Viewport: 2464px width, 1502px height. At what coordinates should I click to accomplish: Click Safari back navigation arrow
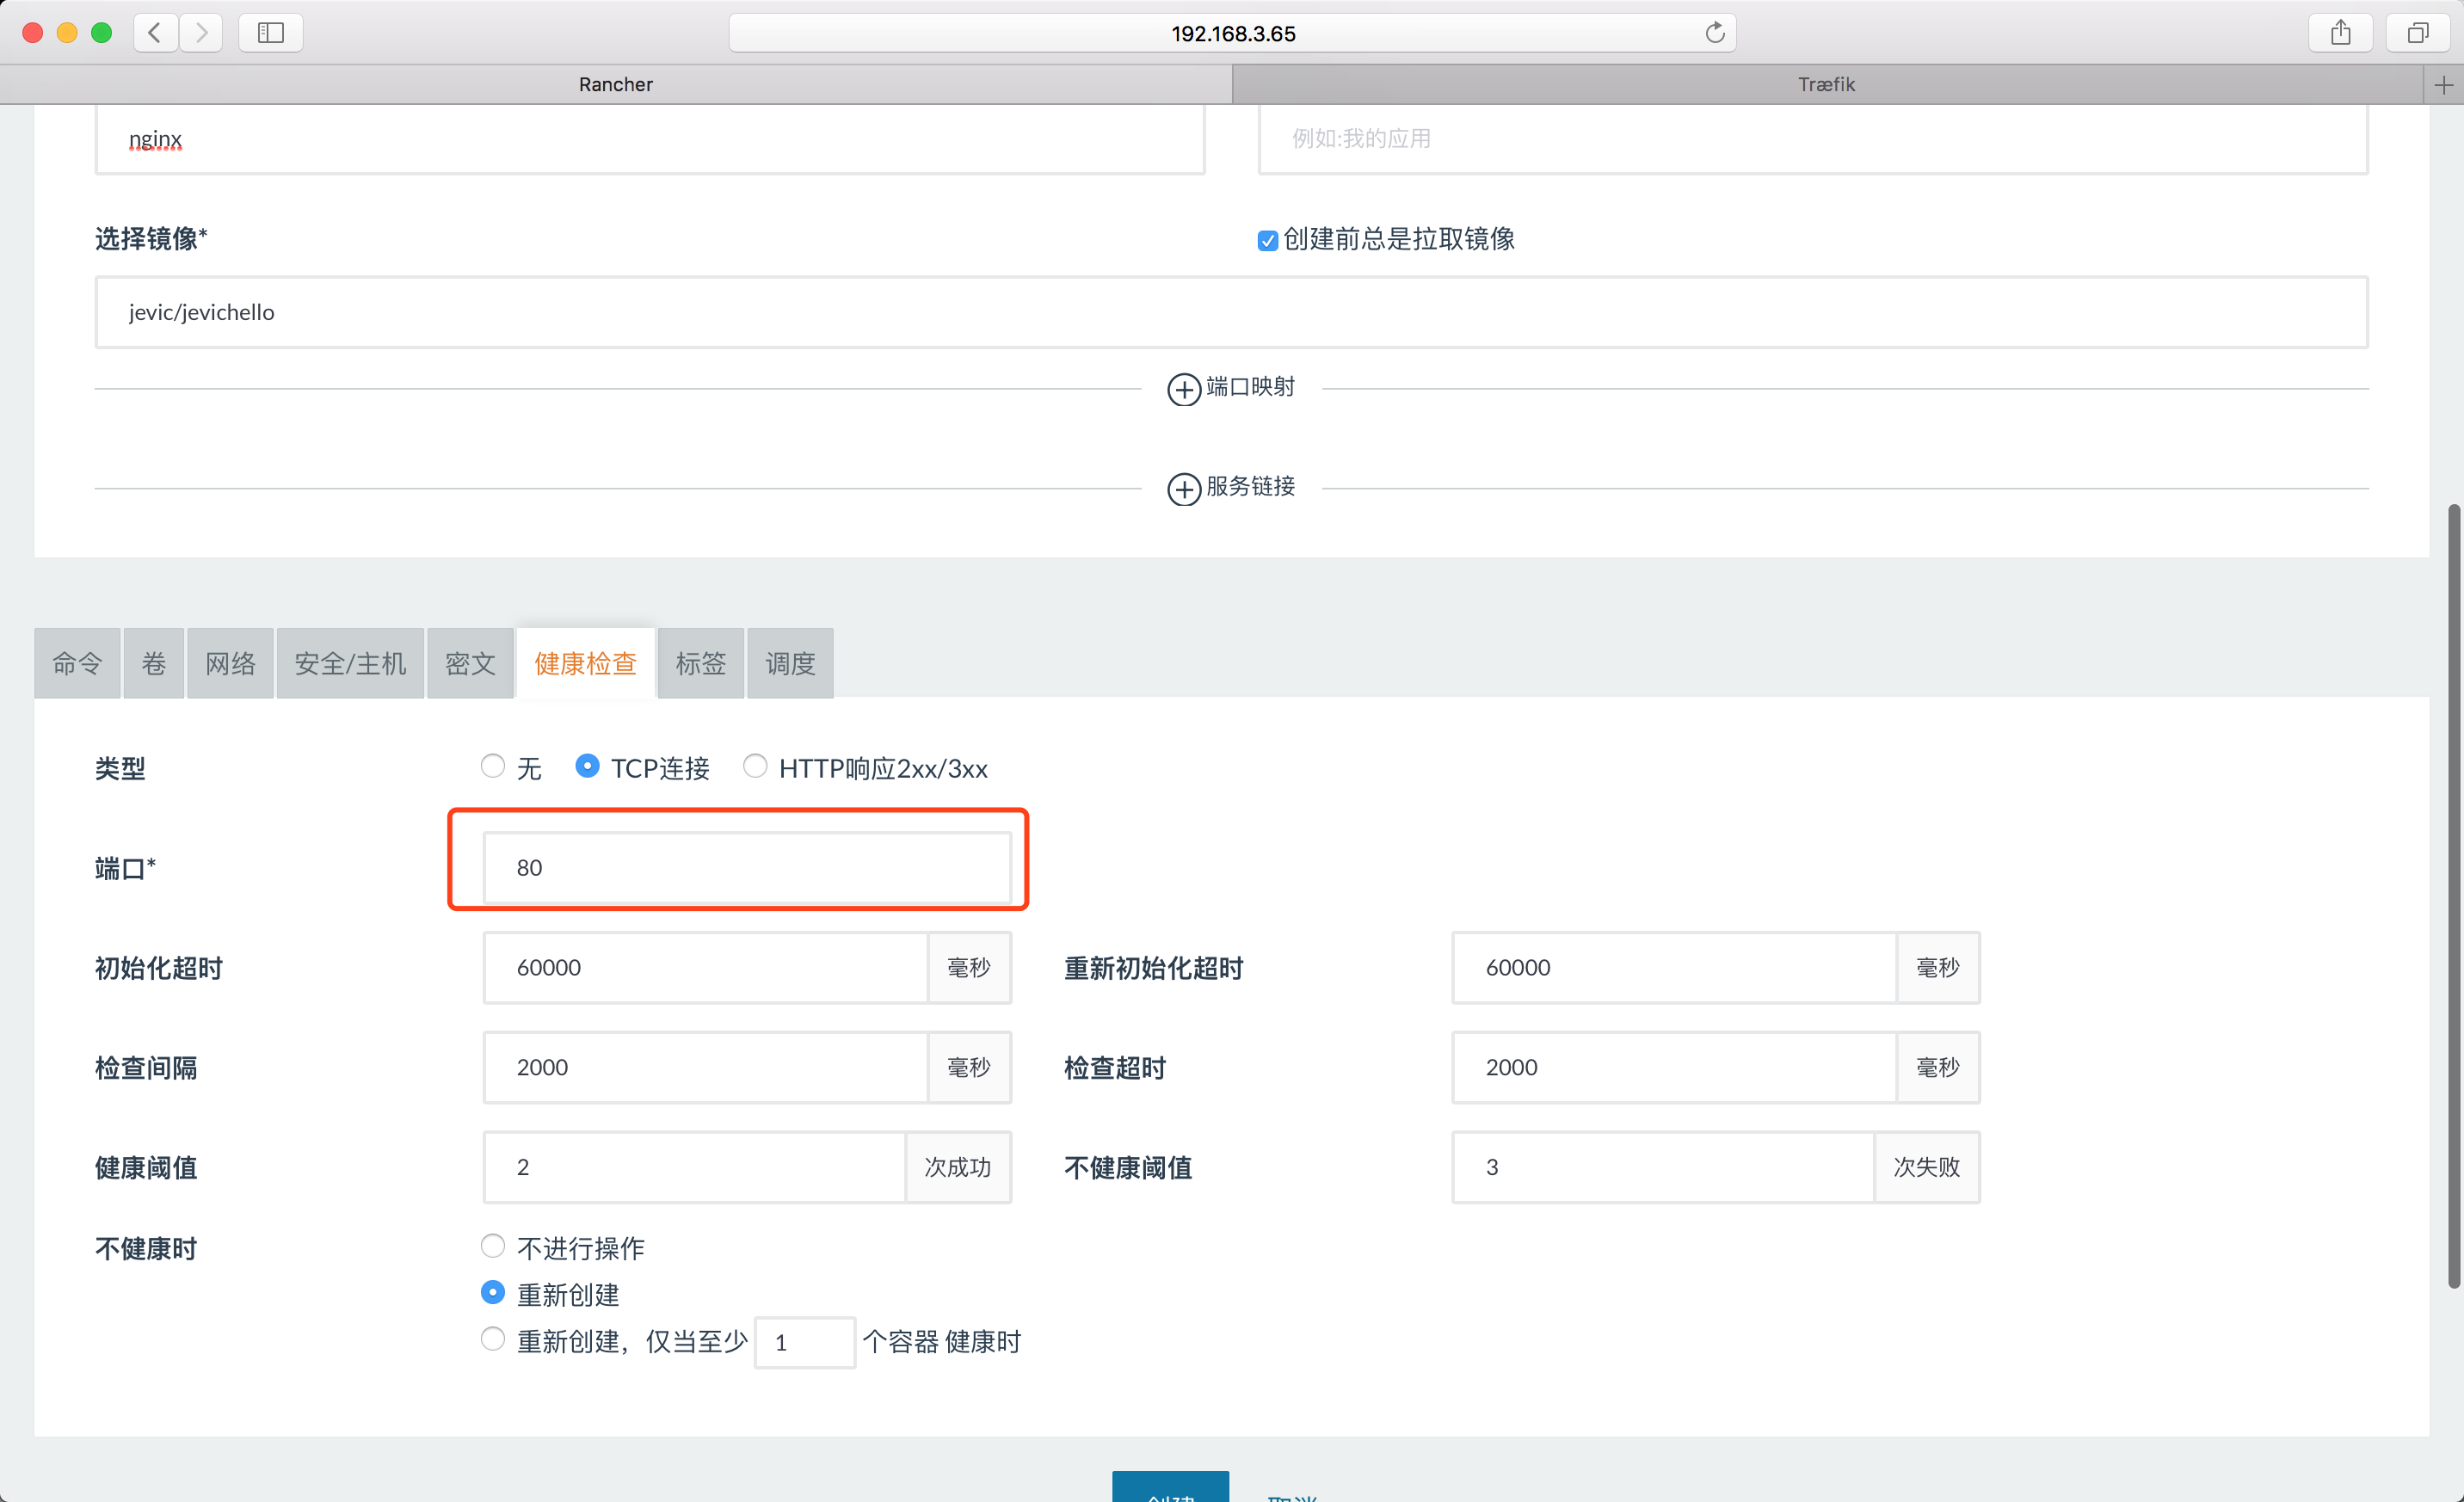pos(155,33)
